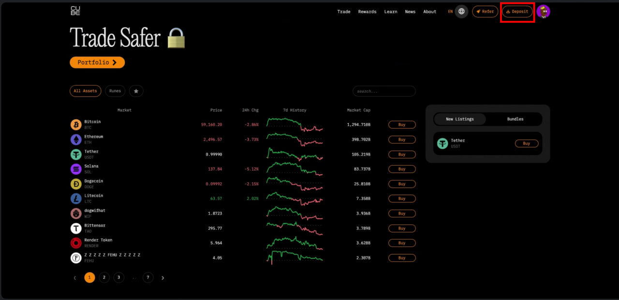Image resolution: width=619 pixels, height=300 pixels.
Task: Open the Rewards page
Action: tap(367, 12)
